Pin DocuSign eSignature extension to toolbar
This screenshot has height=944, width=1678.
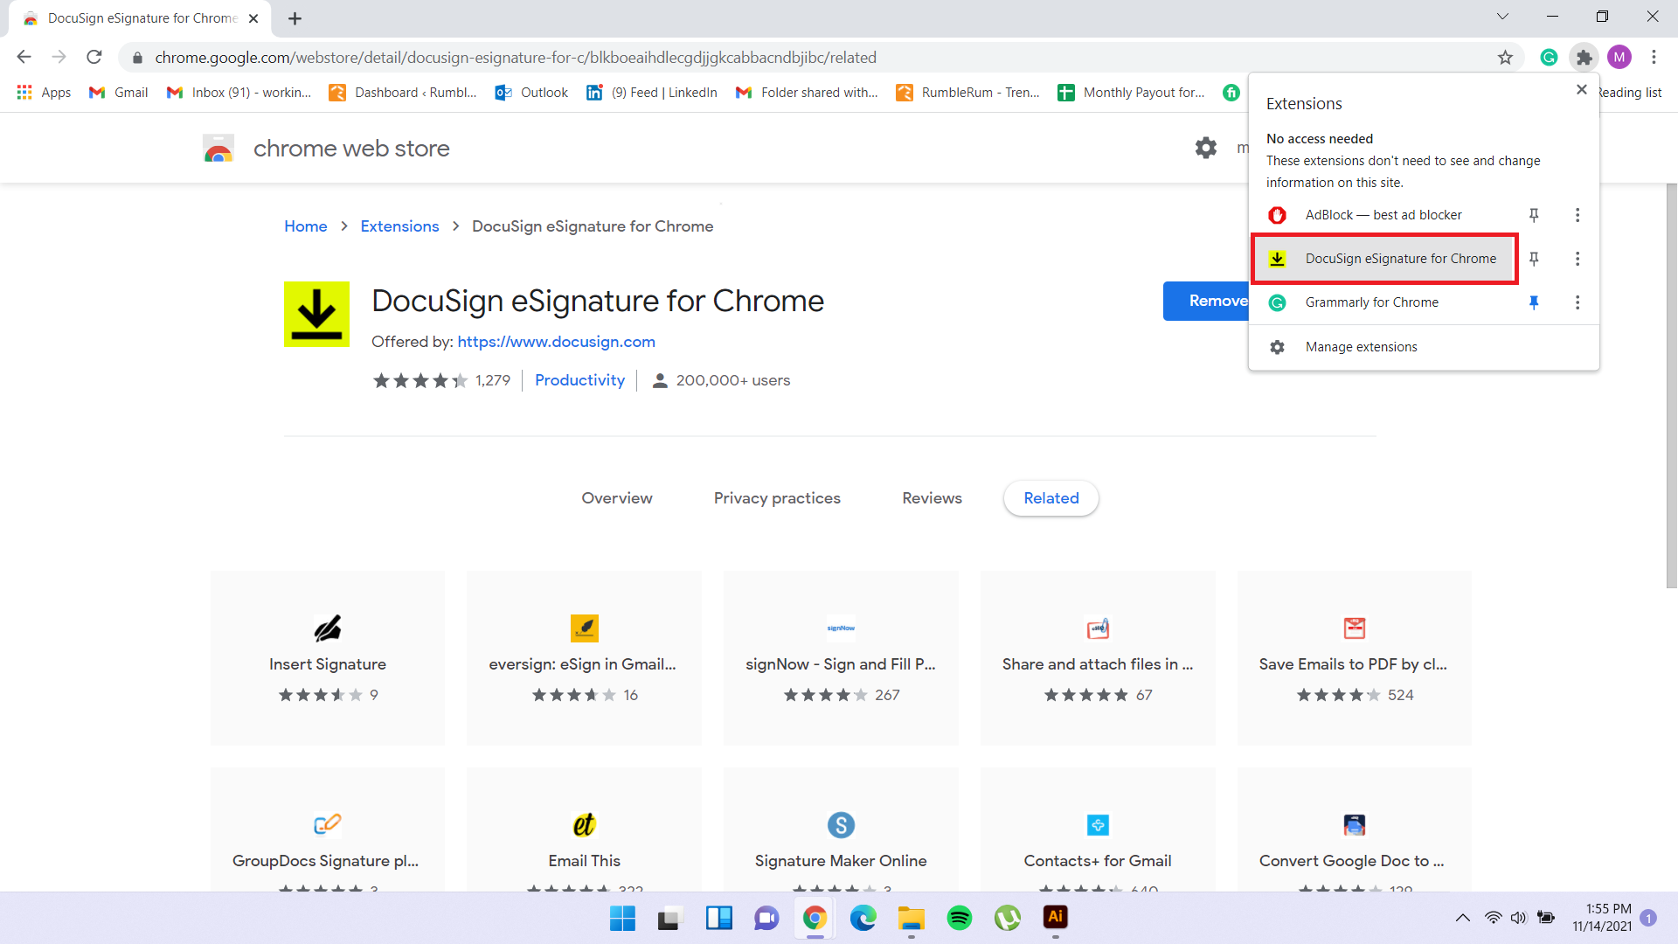click(x=1534, y=259)
